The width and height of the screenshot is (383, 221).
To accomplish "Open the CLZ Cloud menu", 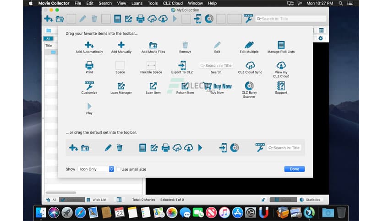I will [x=173, y=3].
